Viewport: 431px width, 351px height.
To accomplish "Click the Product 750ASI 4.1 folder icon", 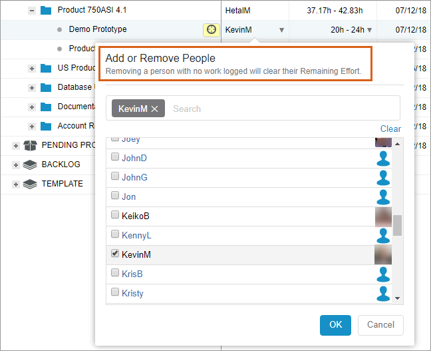I will click(46, 11).
